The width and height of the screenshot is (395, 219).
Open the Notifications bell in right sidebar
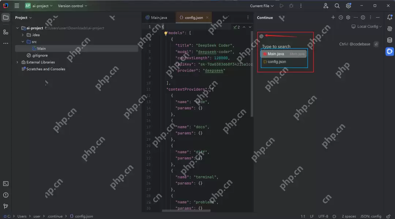click(390, 18)
